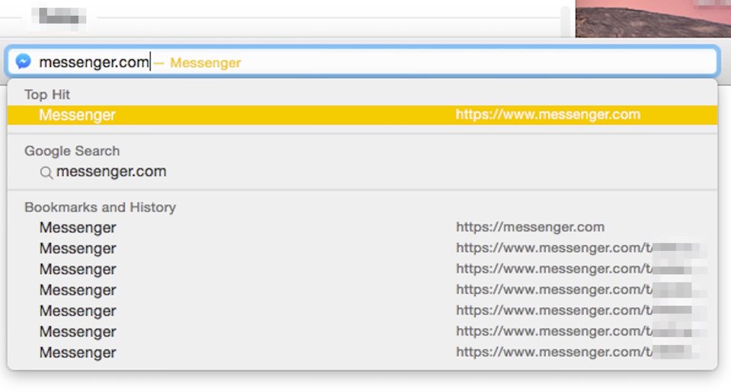This screenshot has width=731, height=392.
Task: Click the photo thumbnail above the address bar
Action: [653, 18]
